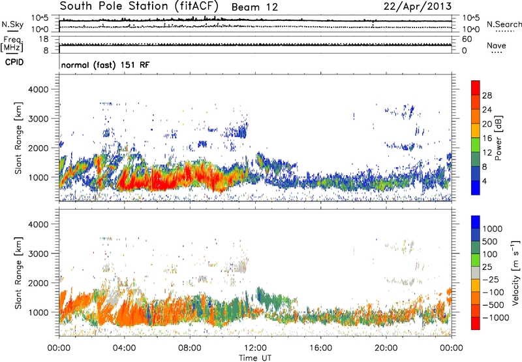This screenshot has height=362, width=522.
Task: Click "Slant Range [km]" label of power panel
Action: 18,138
